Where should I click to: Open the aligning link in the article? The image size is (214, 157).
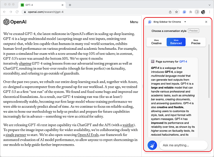pyautogui.click(x=25, y=63)
